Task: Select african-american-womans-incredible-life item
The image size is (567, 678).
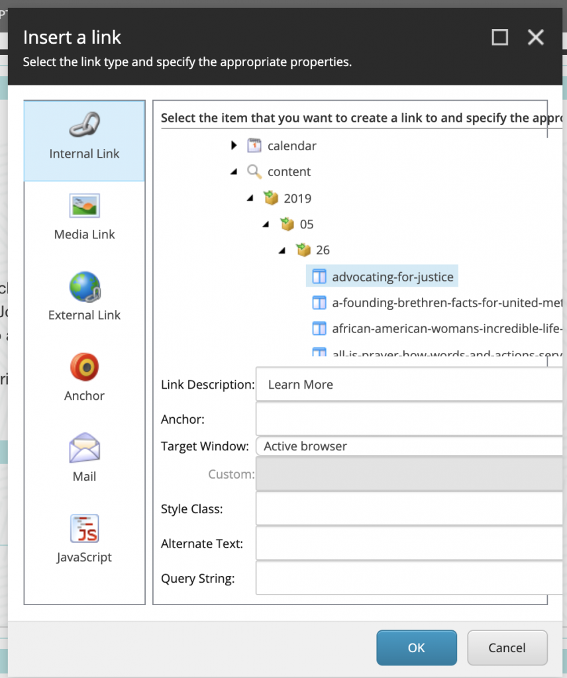Action: tap(438, 328)
